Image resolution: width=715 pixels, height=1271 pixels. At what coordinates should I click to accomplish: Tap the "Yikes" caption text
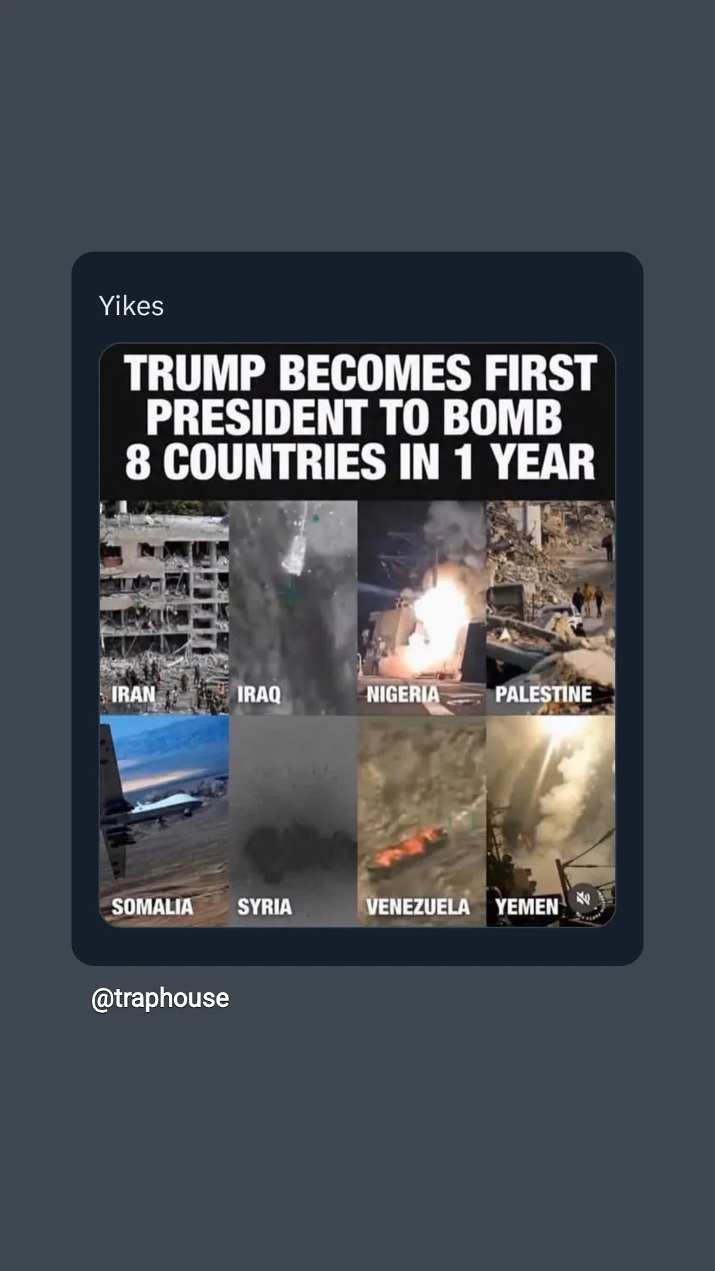pyautogui.click(x=131, y=306)
